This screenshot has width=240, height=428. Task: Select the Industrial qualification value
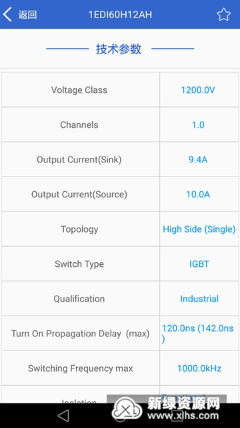(199, 299)
